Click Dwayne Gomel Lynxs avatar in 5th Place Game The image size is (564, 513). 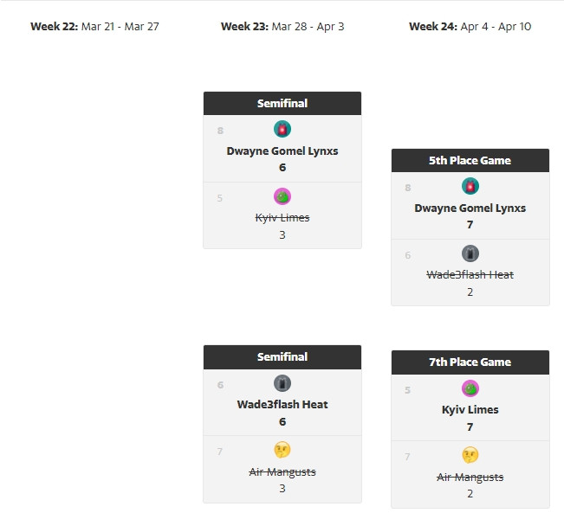pyautogui.click(x=470, y=186)
